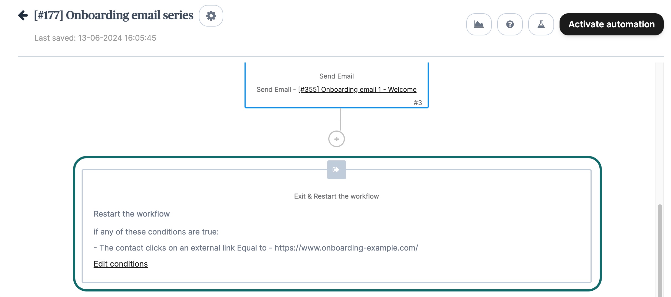Click the 'Send Email -' label before the link

click(x=276, y=90)
